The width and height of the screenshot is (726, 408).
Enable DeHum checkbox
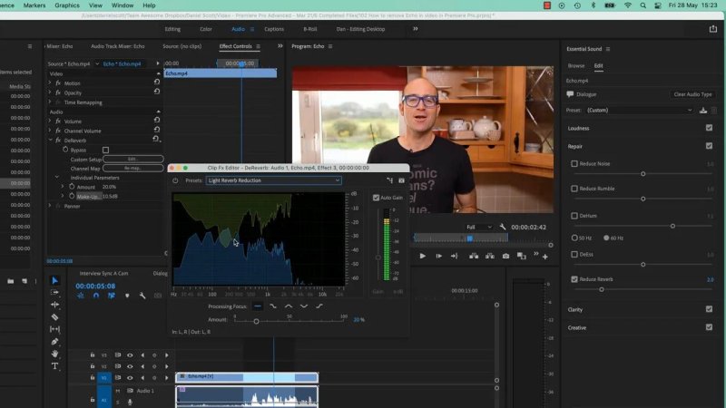coord(574,216)
